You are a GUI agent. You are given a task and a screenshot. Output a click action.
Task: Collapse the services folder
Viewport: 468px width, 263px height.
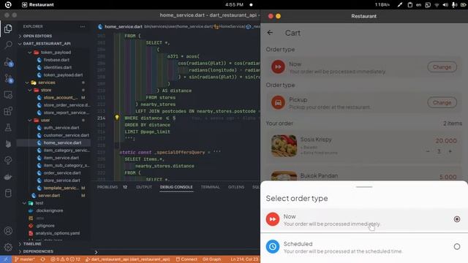tap(47, 83)
